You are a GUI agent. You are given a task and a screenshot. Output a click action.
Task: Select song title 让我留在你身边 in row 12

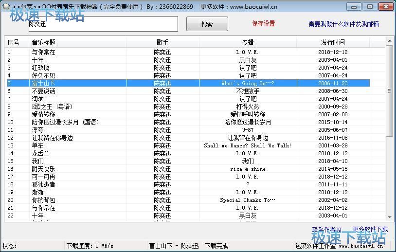click(x=52, y=138)
